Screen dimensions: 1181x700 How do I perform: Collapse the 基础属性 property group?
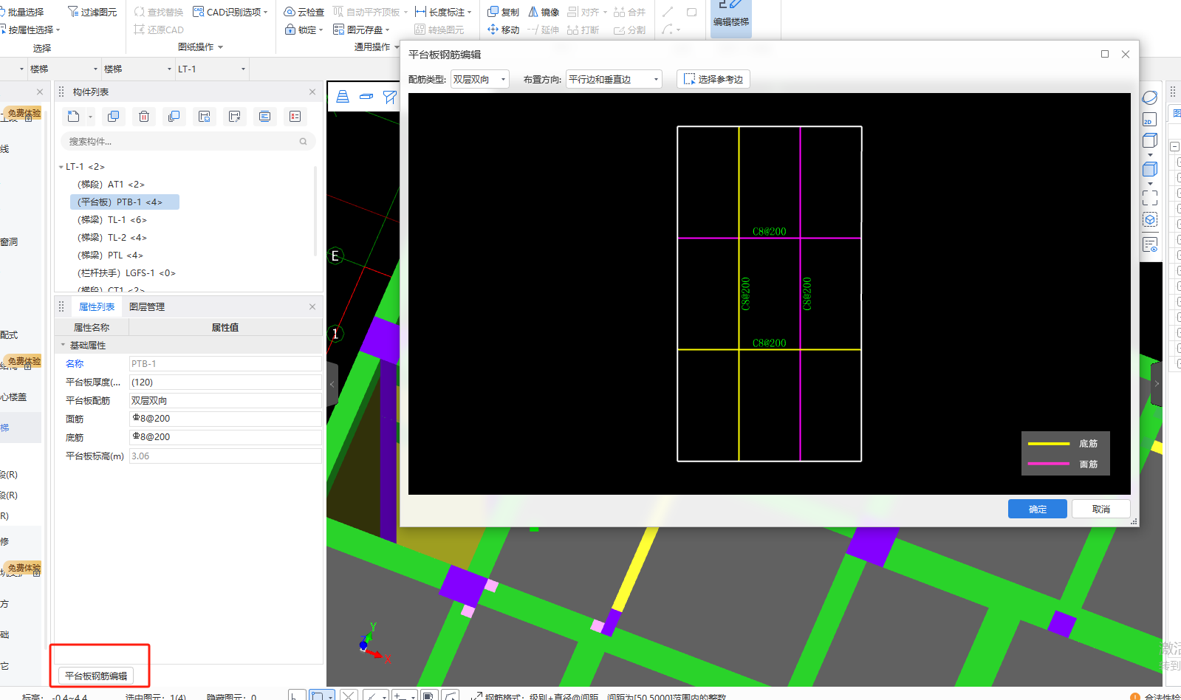pyautogui.click(x=63, y=345)
